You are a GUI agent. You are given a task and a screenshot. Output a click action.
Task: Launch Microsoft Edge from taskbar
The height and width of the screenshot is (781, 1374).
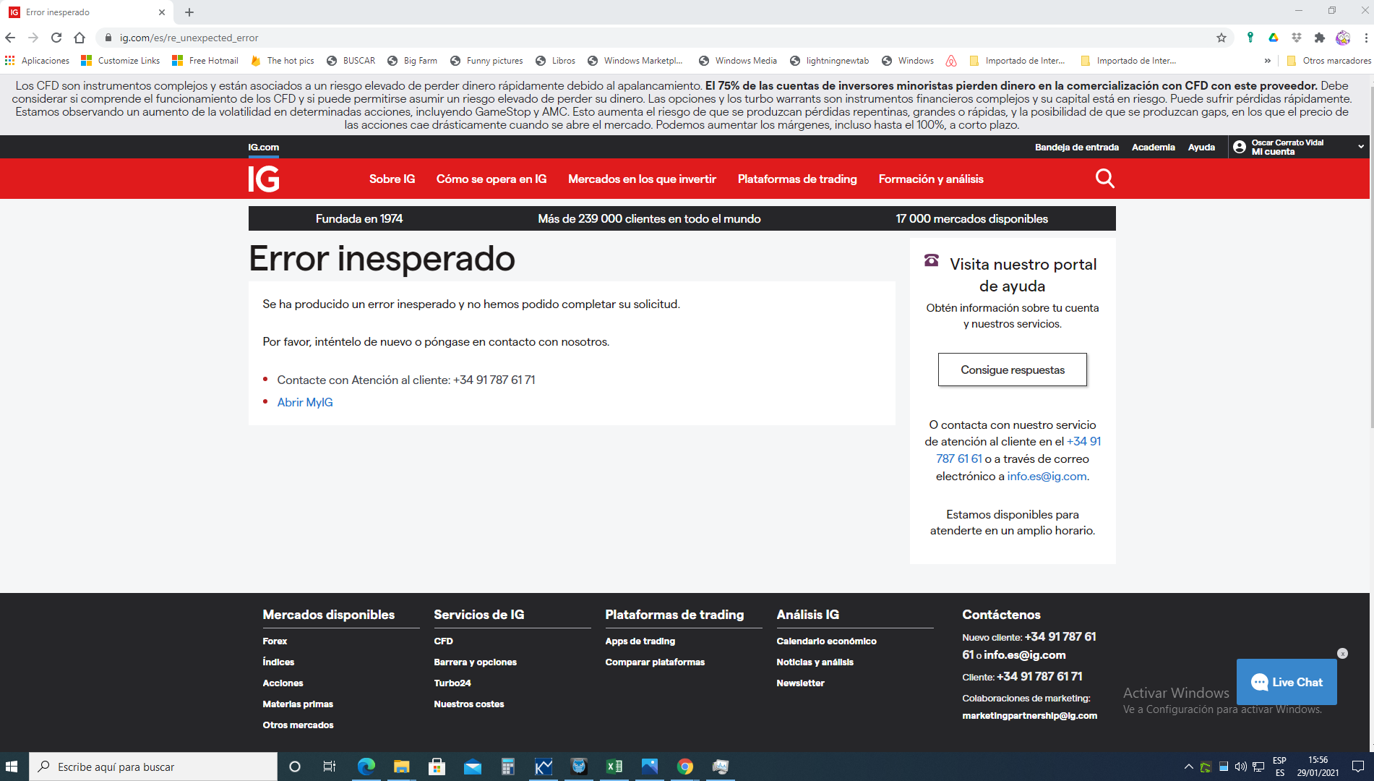[366, 767]
